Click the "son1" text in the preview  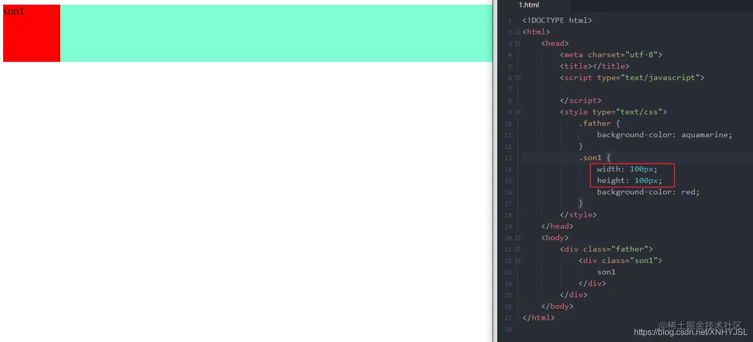[14, 11]
